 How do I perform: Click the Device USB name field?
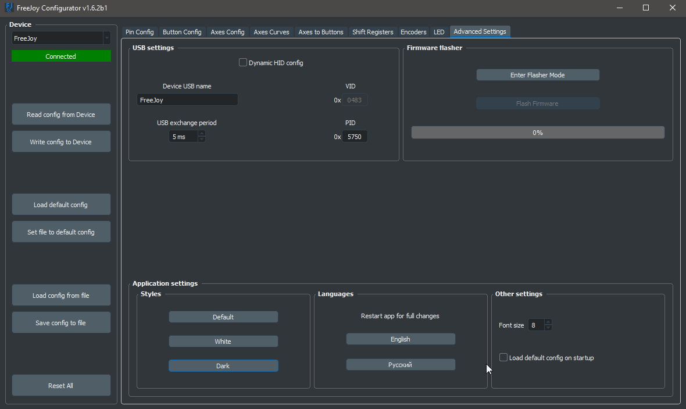coord(187,100)
